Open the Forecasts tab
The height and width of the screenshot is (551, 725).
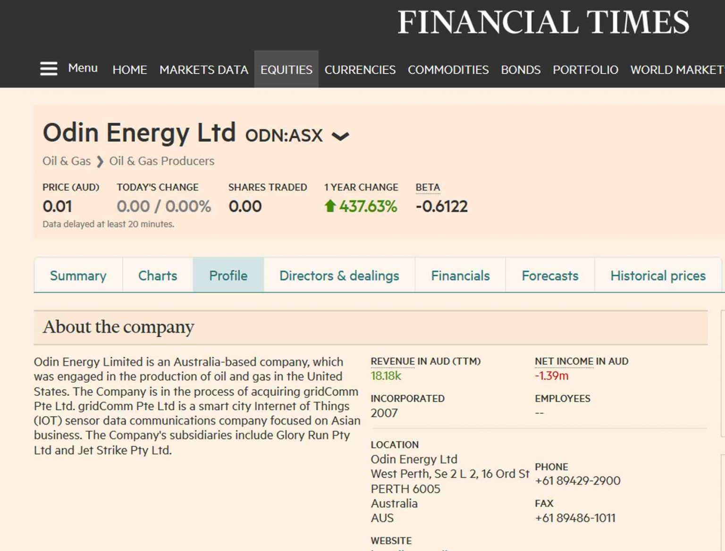(x=550, y=275)
